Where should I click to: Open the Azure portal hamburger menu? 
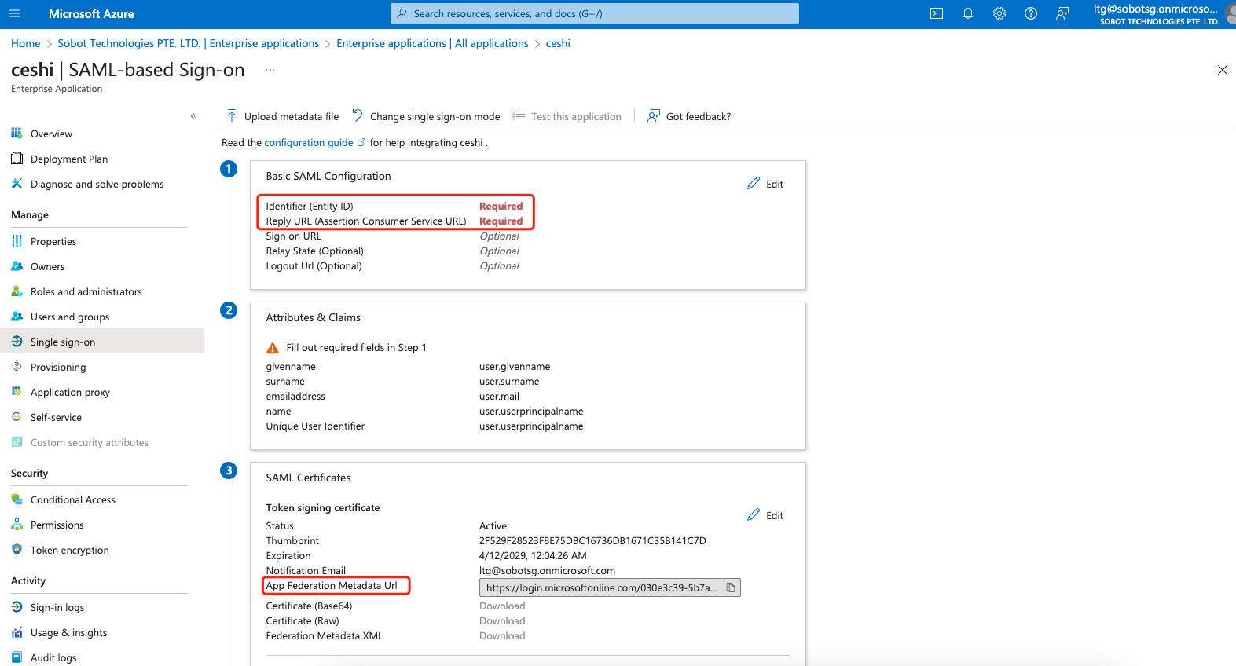pyautogui.click(x=14, y=13)
